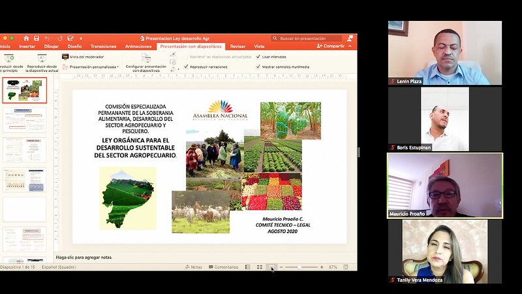
Task: Click muted mic icon next to Lenin Plaza
Action: (393, 81)
